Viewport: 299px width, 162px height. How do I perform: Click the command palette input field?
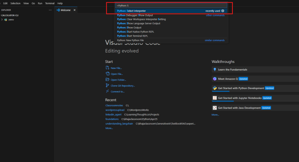pos(171,6)
